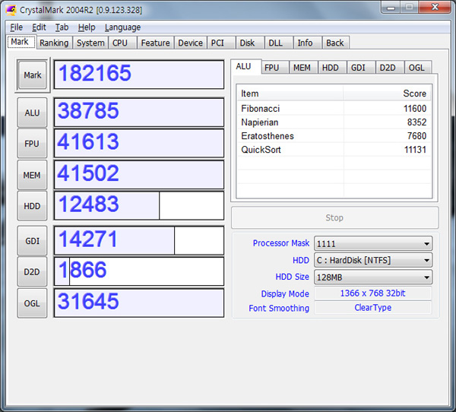This screenshot has width=456, height=412.
Task: Click the D2D score bar 1866
Action: 139,271
